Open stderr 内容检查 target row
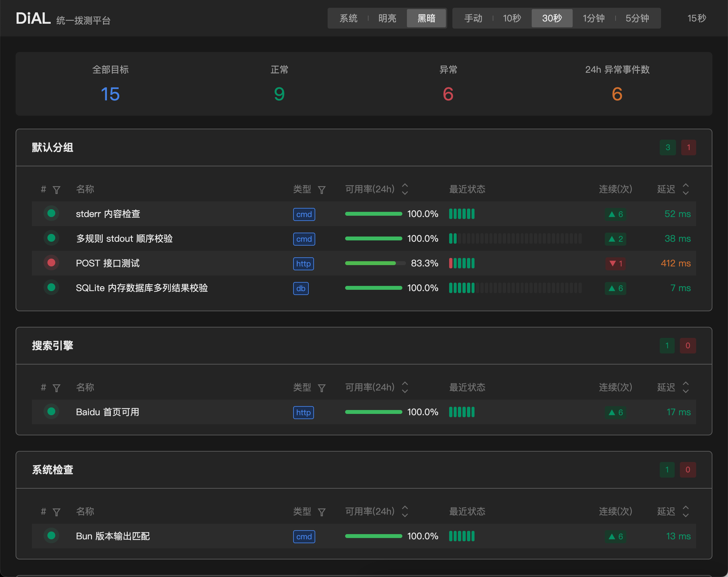 pos(364,214)
